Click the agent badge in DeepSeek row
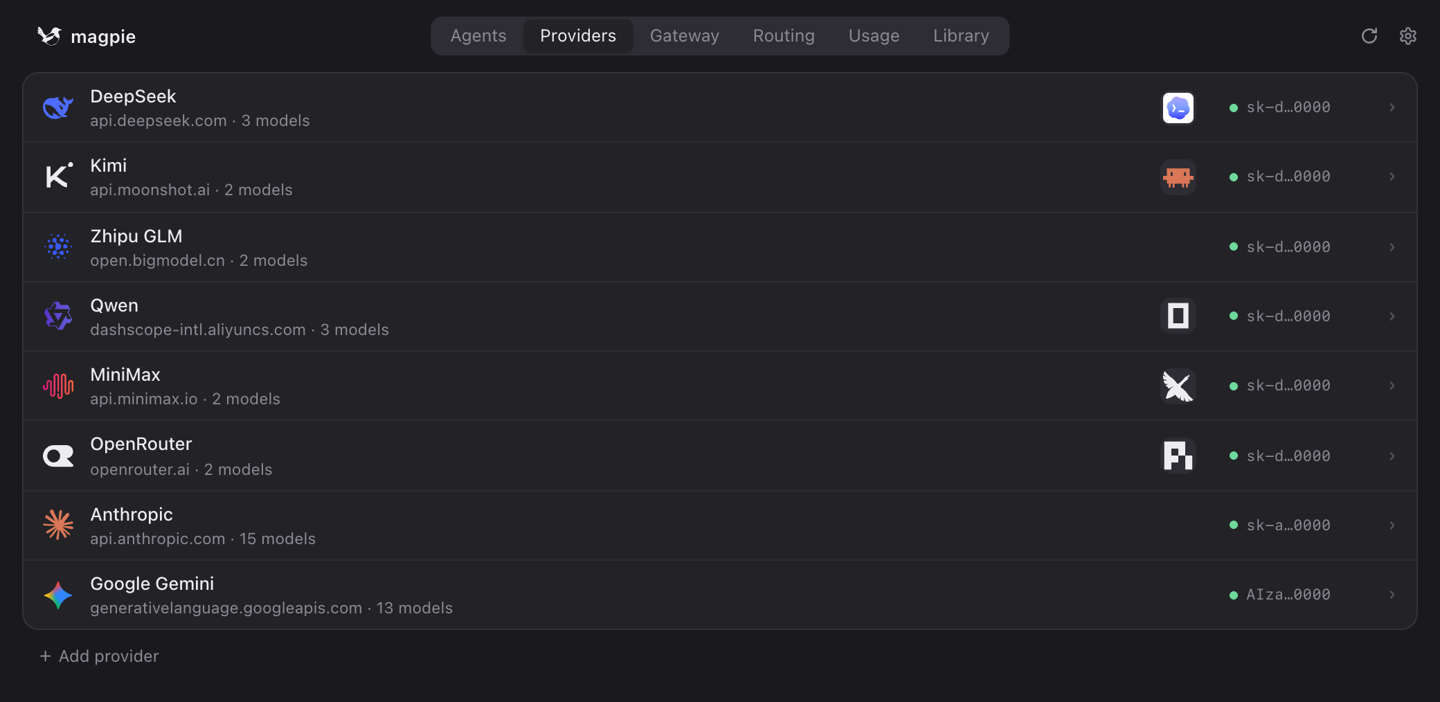This screenshot has height=702, width=1440. 1178,108
